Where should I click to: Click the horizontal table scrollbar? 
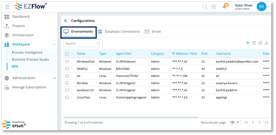[131, 117]
